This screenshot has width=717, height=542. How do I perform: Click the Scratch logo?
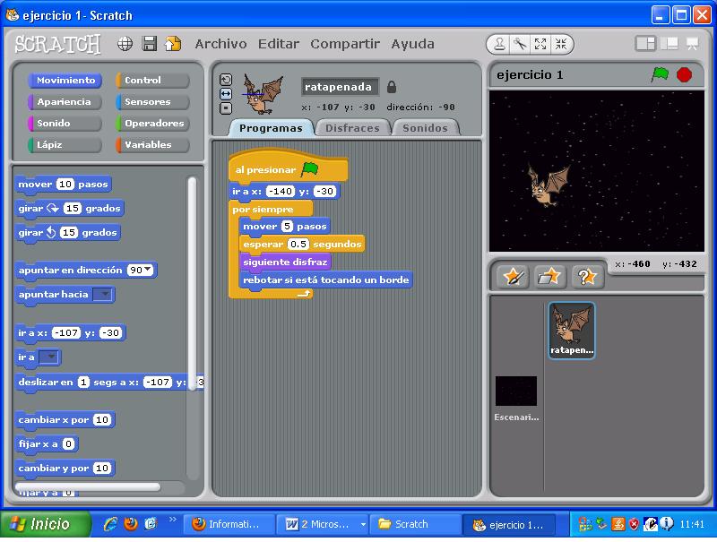(57, 44)
